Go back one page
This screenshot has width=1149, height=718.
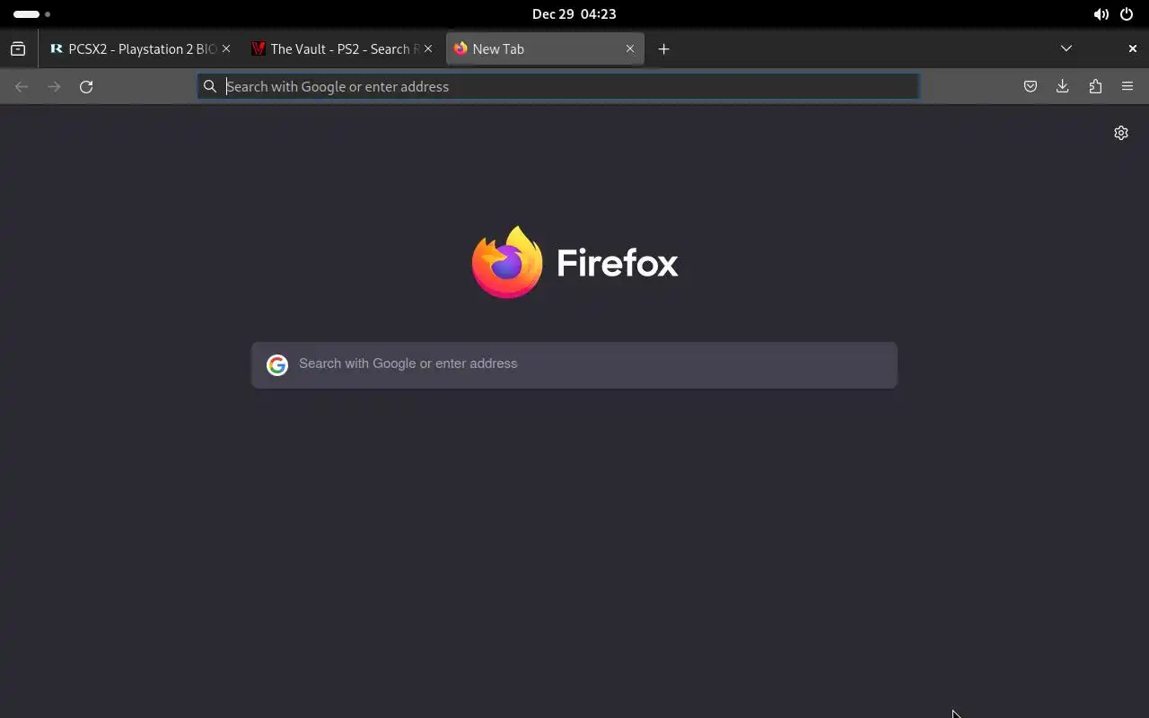(22, 87)
